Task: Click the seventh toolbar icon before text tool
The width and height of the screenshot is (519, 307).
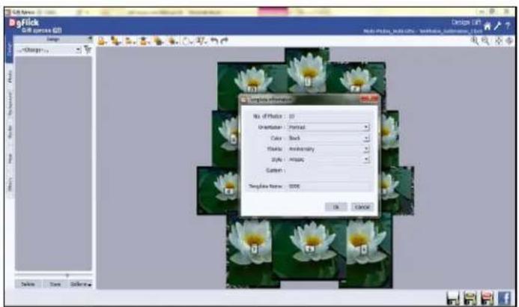Action: [187, 41]
